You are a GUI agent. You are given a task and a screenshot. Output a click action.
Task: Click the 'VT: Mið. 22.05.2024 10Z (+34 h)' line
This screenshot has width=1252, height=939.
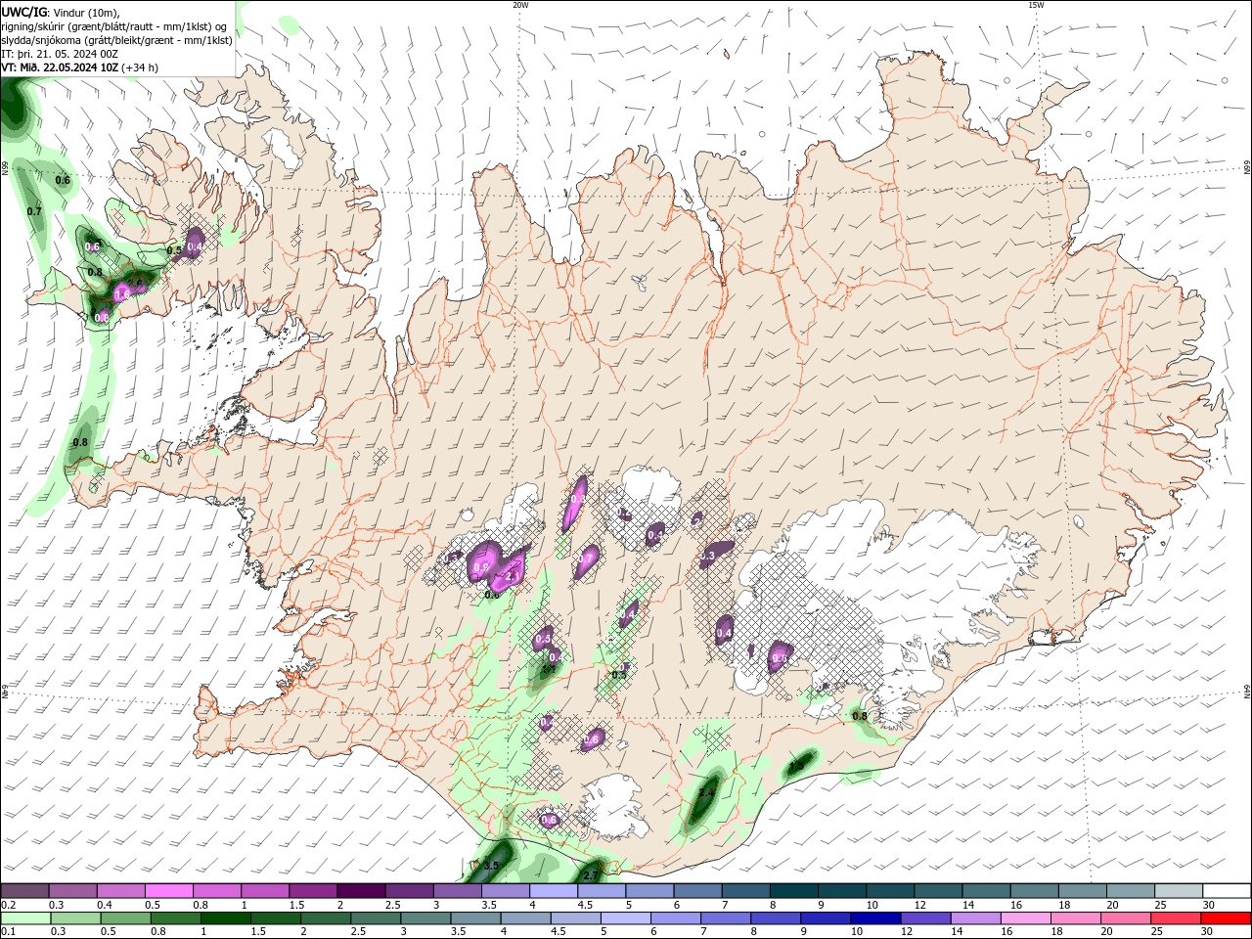[x=80, y=67]
